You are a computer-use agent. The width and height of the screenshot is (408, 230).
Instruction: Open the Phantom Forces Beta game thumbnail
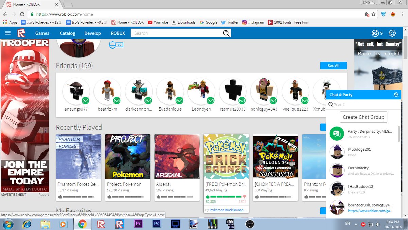click(x=79, y=156)
